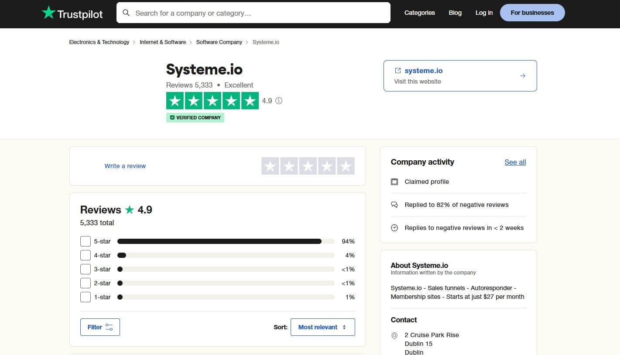Click the systeme.io website link
The width and height of the screenshot is (620, 355).
(423, 71)
